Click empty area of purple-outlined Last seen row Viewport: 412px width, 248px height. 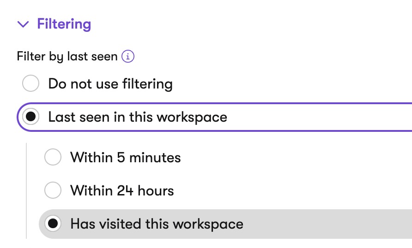315,117
